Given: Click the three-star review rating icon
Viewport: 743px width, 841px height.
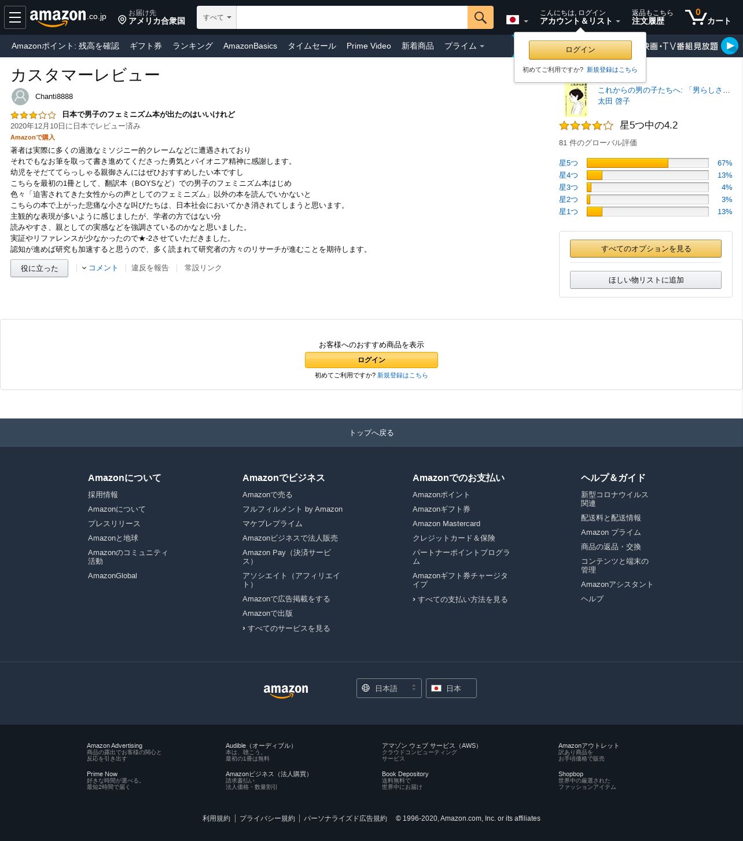Looking at the screenshot, I should [x=33, y=115].
